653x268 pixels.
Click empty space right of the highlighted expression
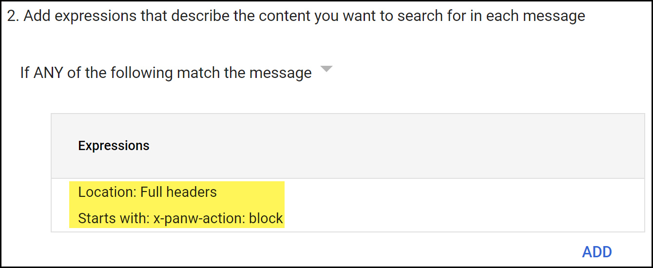click(x=439, y=206)
